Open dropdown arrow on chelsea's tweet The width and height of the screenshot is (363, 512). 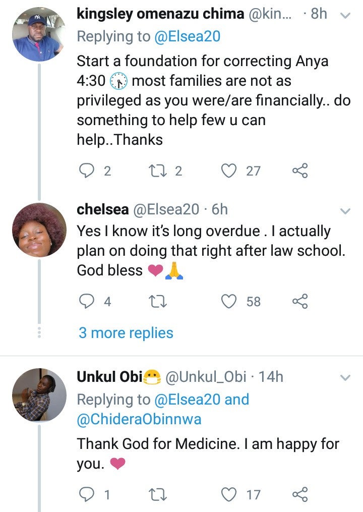point(345,210)
